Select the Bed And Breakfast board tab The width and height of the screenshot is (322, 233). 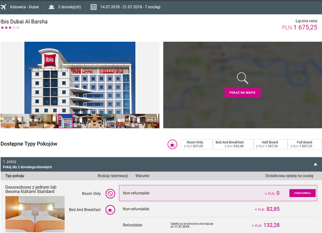(229, 144)
